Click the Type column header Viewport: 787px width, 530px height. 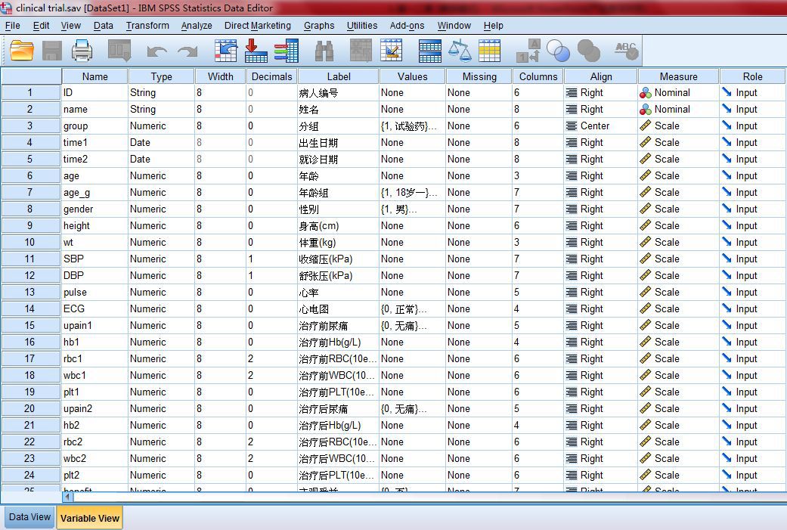tap(161, 76)
